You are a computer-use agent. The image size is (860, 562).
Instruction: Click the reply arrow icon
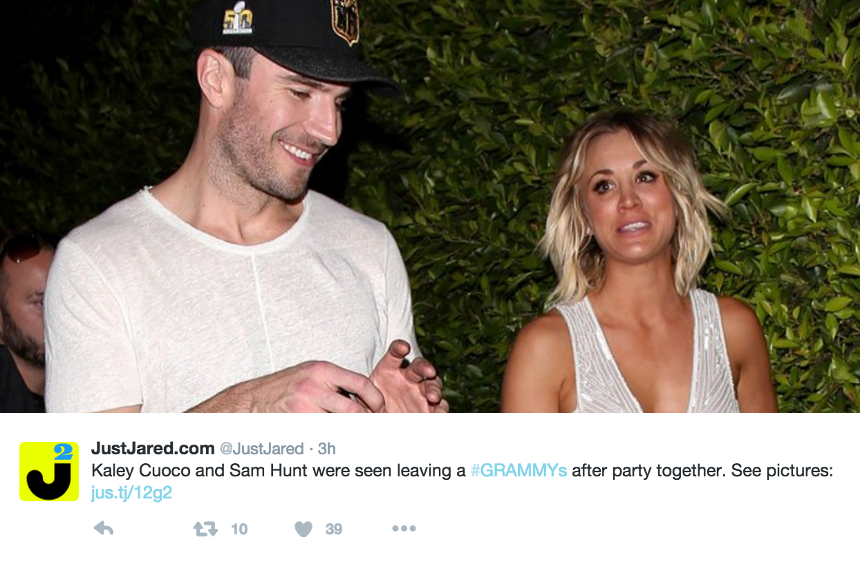coord(104,529)
